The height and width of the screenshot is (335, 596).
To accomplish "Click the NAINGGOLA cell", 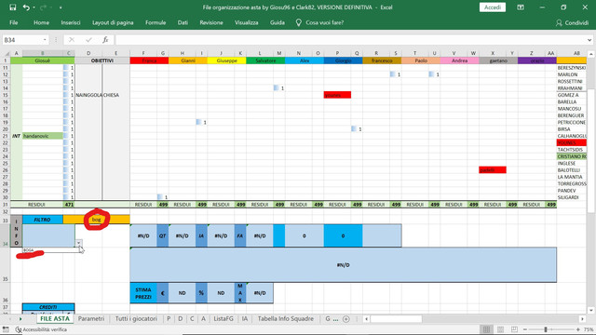I will click(x=88, y=95).
